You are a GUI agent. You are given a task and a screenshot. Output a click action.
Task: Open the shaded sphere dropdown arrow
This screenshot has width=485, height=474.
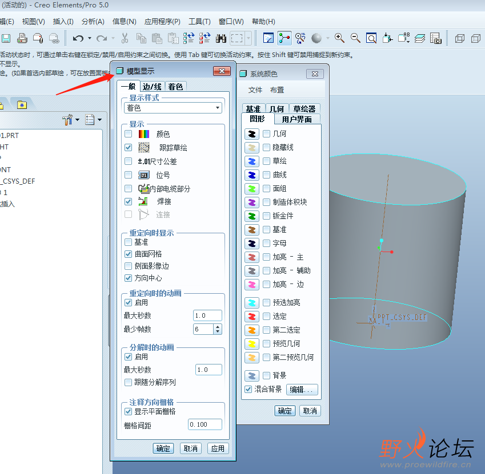pos(327,38)
